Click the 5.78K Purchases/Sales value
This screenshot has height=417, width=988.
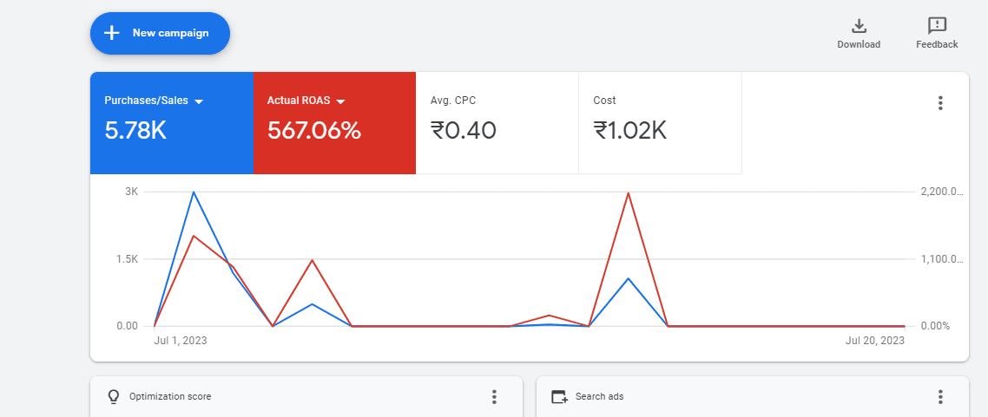(x=135, y=131)
